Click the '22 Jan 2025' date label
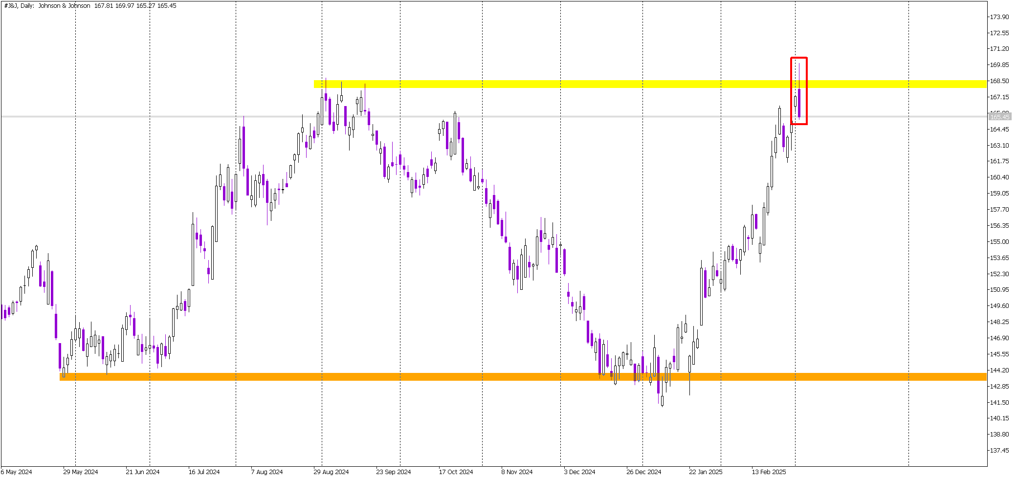 706,472
